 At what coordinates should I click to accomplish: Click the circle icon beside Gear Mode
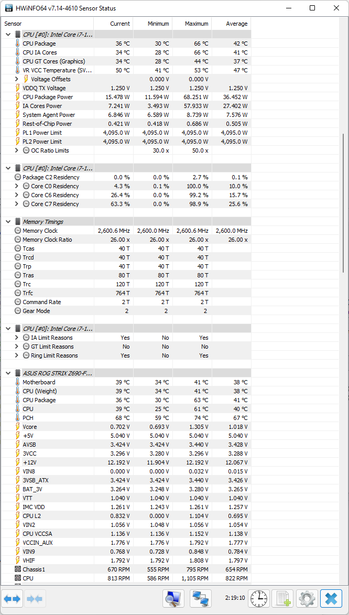point(18,310)
